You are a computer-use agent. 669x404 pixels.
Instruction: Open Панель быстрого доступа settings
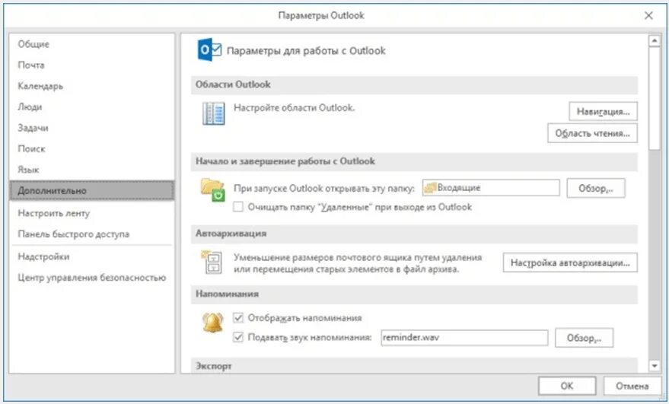point(92,234)
